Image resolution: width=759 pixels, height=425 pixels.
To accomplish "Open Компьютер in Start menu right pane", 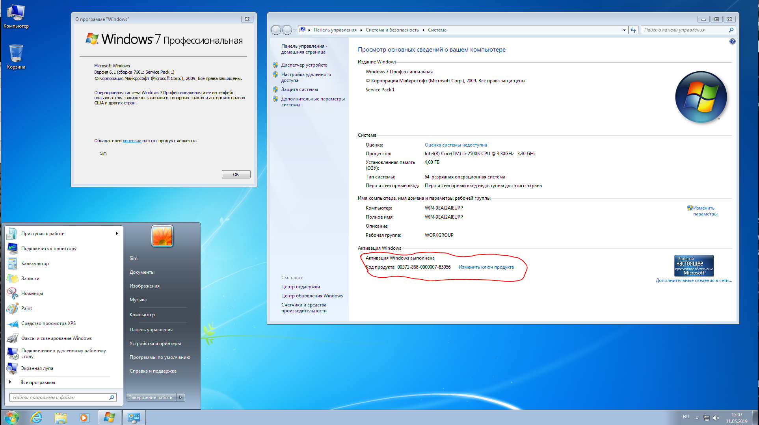I will (142, 315).
